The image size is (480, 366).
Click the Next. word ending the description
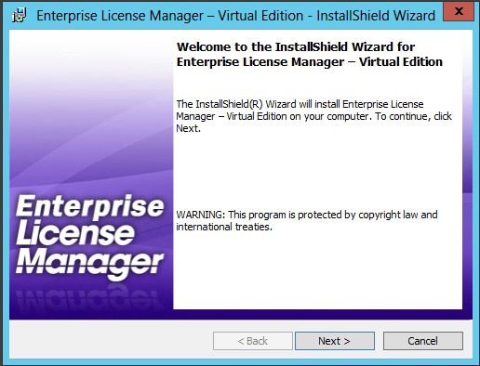point(188,128)
